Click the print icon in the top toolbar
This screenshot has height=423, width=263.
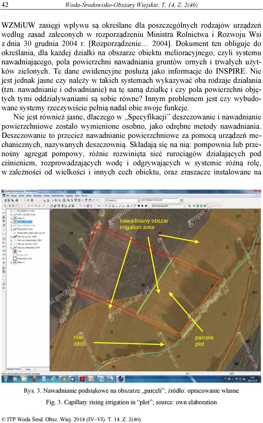click(x=17, y=200)
